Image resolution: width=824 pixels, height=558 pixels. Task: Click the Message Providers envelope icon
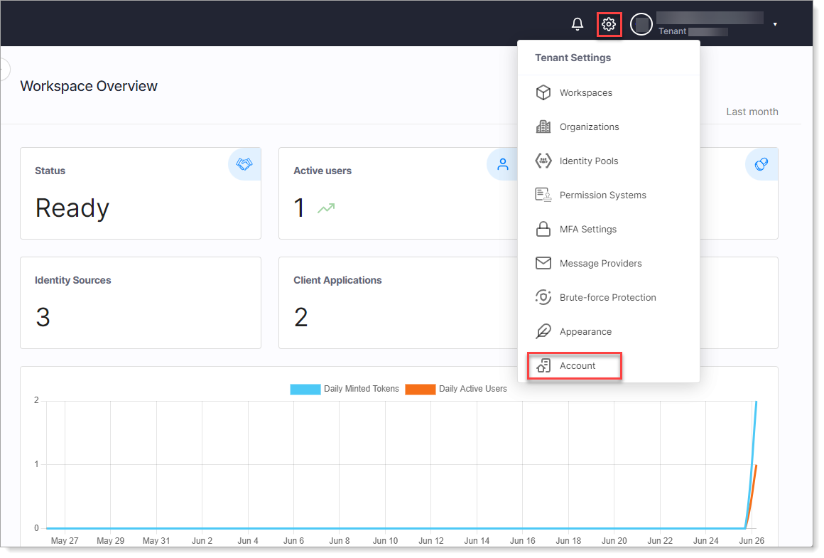click(543, 263)
